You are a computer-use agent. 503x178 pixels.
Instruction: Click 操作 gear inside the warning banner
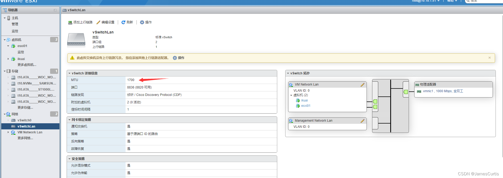179,58
